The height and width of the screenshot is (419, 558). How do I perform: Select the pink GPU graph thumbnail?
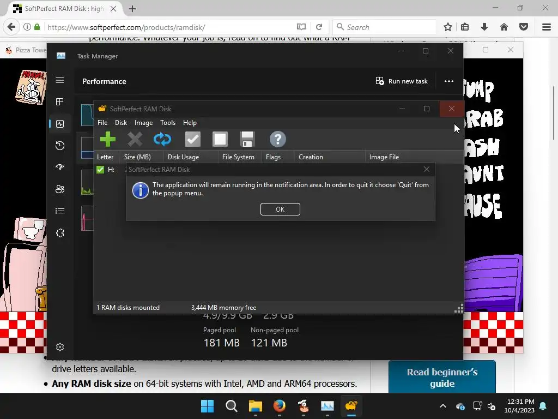[87, 218]
